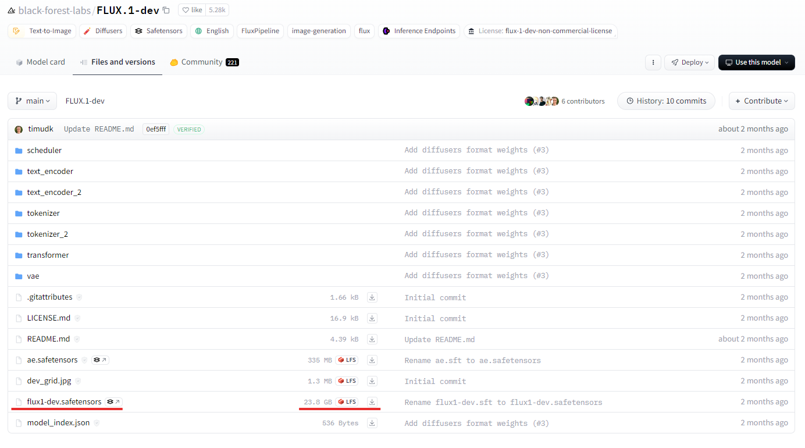805x448 pixels.
Task: Open the tokenizer folder
Action: pos(43,213)
